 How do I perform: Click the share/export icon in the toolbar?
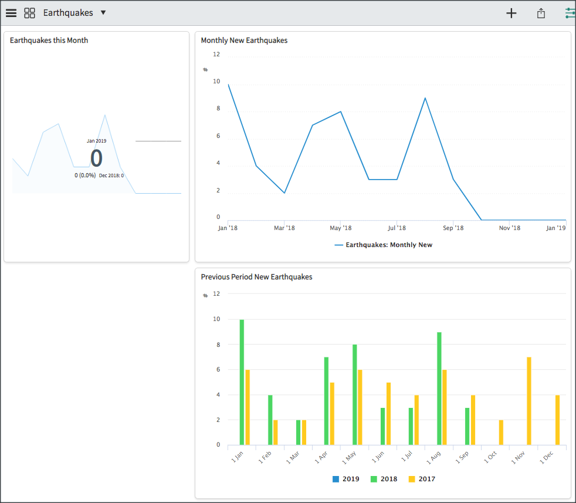pyautogui.click(x=541, y=12)
